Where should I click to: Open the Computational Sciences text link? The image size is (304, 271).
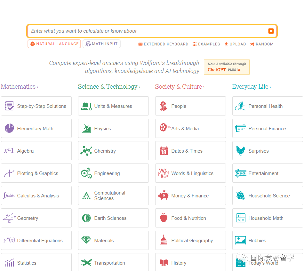[110, 195]
